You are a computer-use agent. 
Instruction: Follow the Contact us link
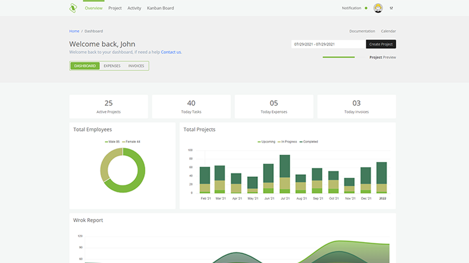pos(171,52)
